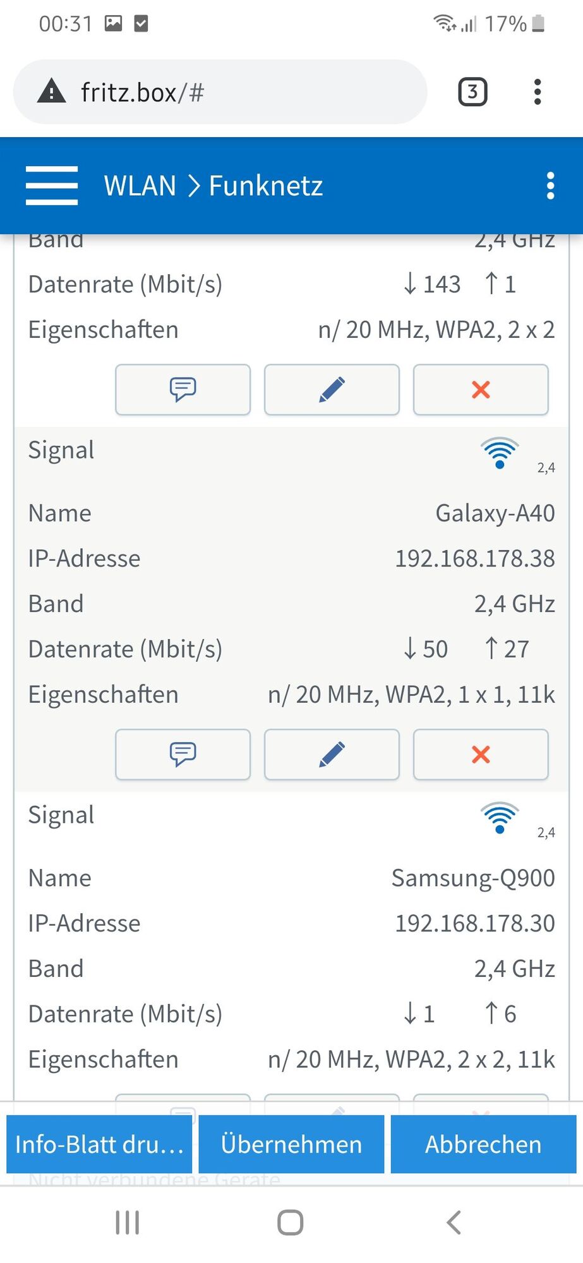Tap the not-secure warning triangle in the address bar

(x=52, y=92)
